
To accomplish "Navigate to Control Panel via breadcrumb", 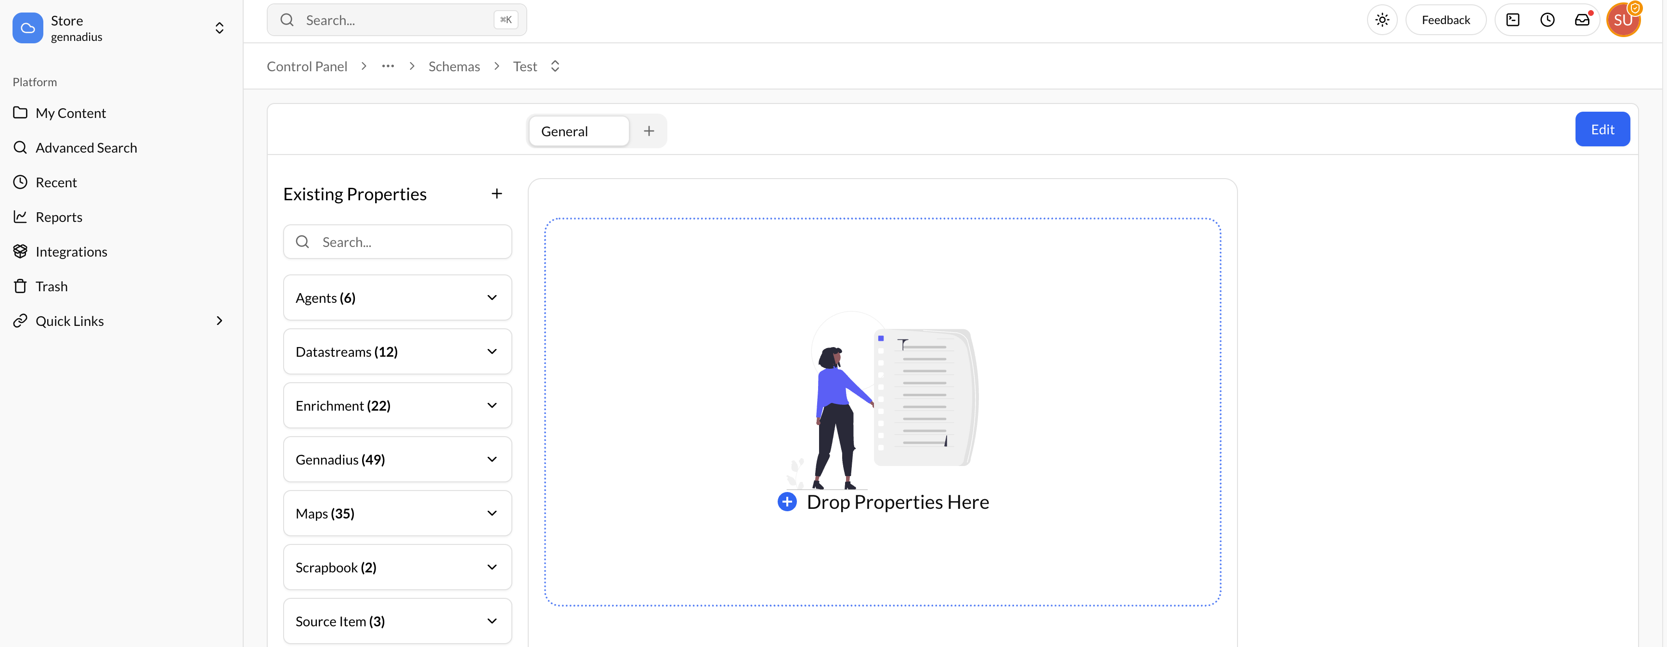I will pyautogui.click(x=307, y=65).
